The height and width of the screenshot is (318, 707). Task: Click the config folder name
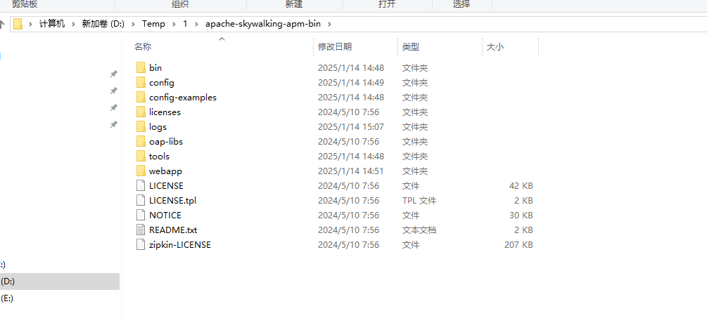click(x=161, y=83)
